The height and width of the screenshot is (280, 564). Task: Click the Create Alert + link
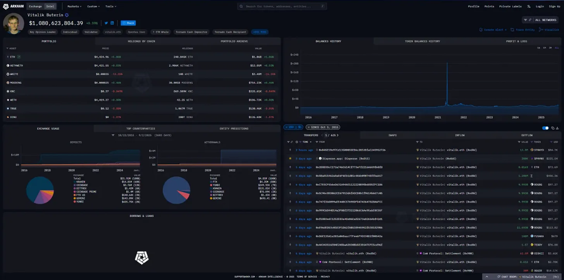(493, 30)
